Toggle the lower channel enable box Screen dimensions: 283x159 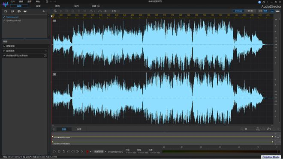point(54,74)
